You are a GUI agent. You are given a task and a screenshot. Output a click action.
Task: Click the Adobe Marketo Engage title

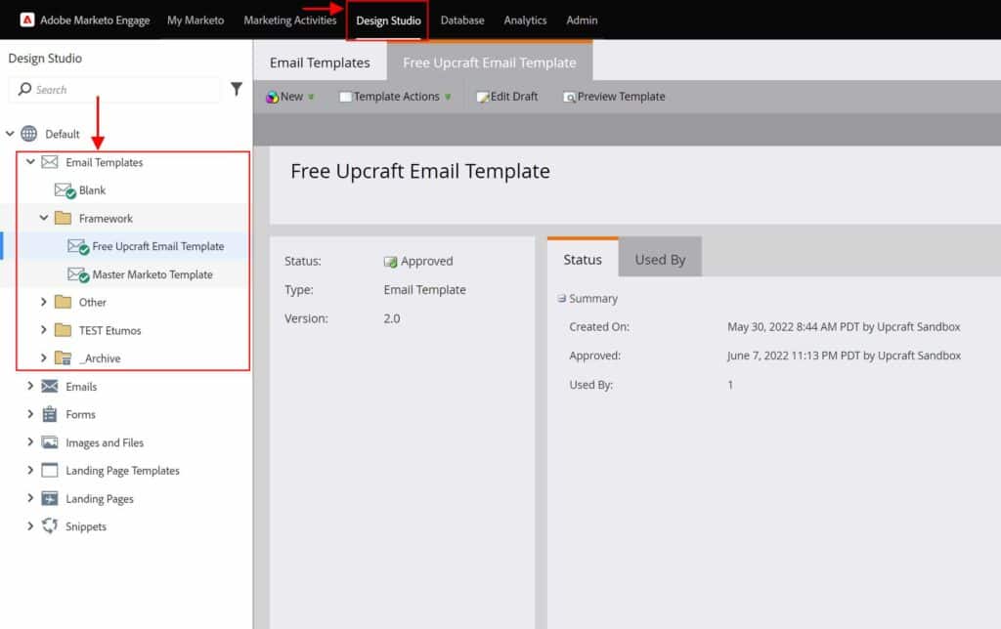(95, 20)
